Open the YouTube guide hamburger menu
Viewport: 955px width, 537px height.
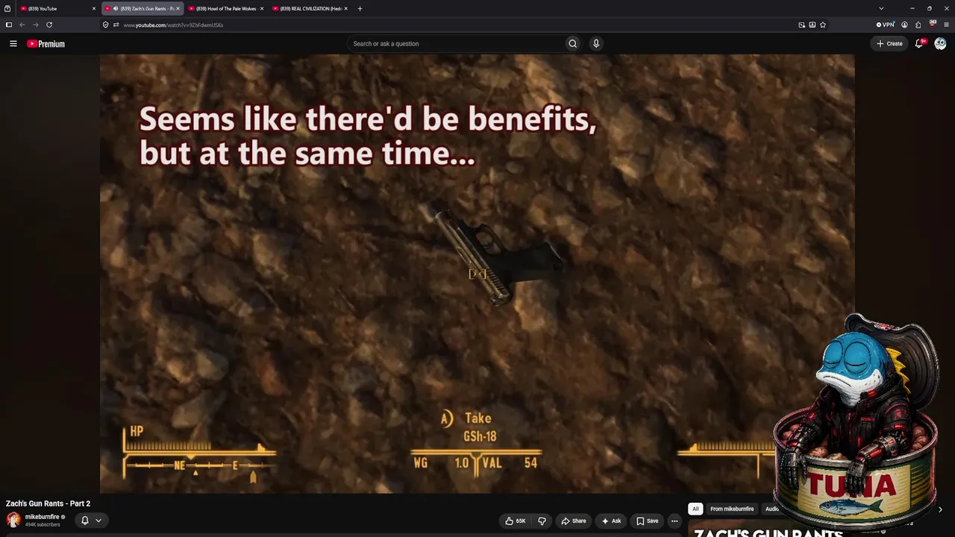[13, 44]
